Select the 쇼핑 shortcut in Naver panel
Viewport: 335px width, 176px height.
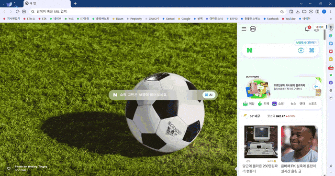278,104
